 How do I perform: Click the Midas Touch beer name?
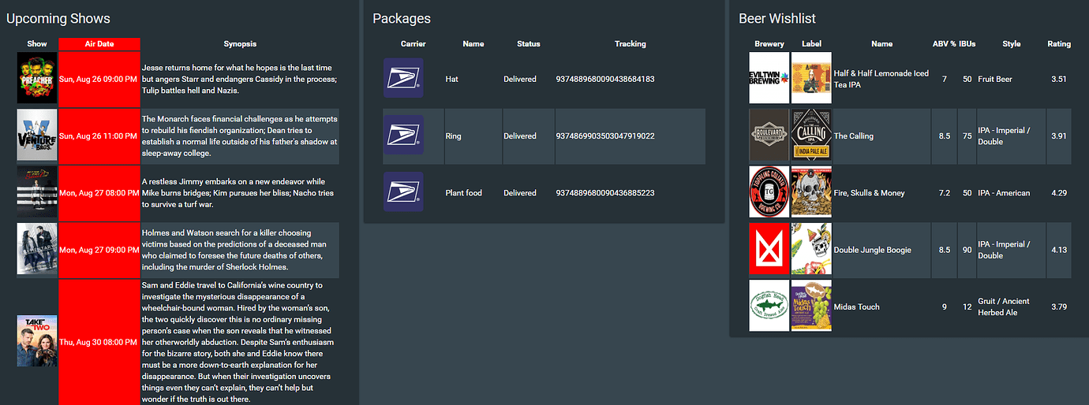[857, 307]
